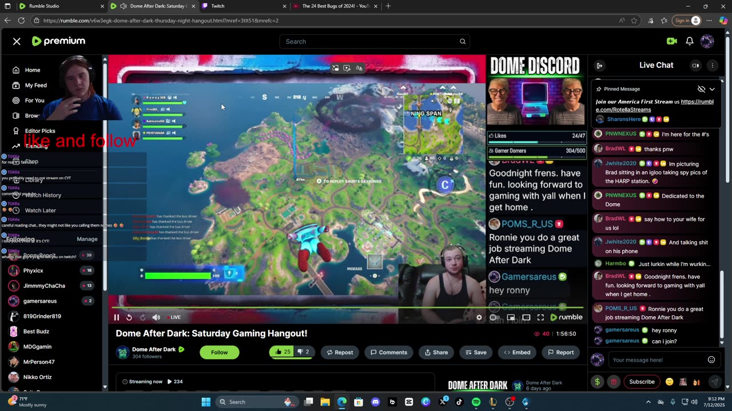Click the green dollar rant button

point(597,382)
